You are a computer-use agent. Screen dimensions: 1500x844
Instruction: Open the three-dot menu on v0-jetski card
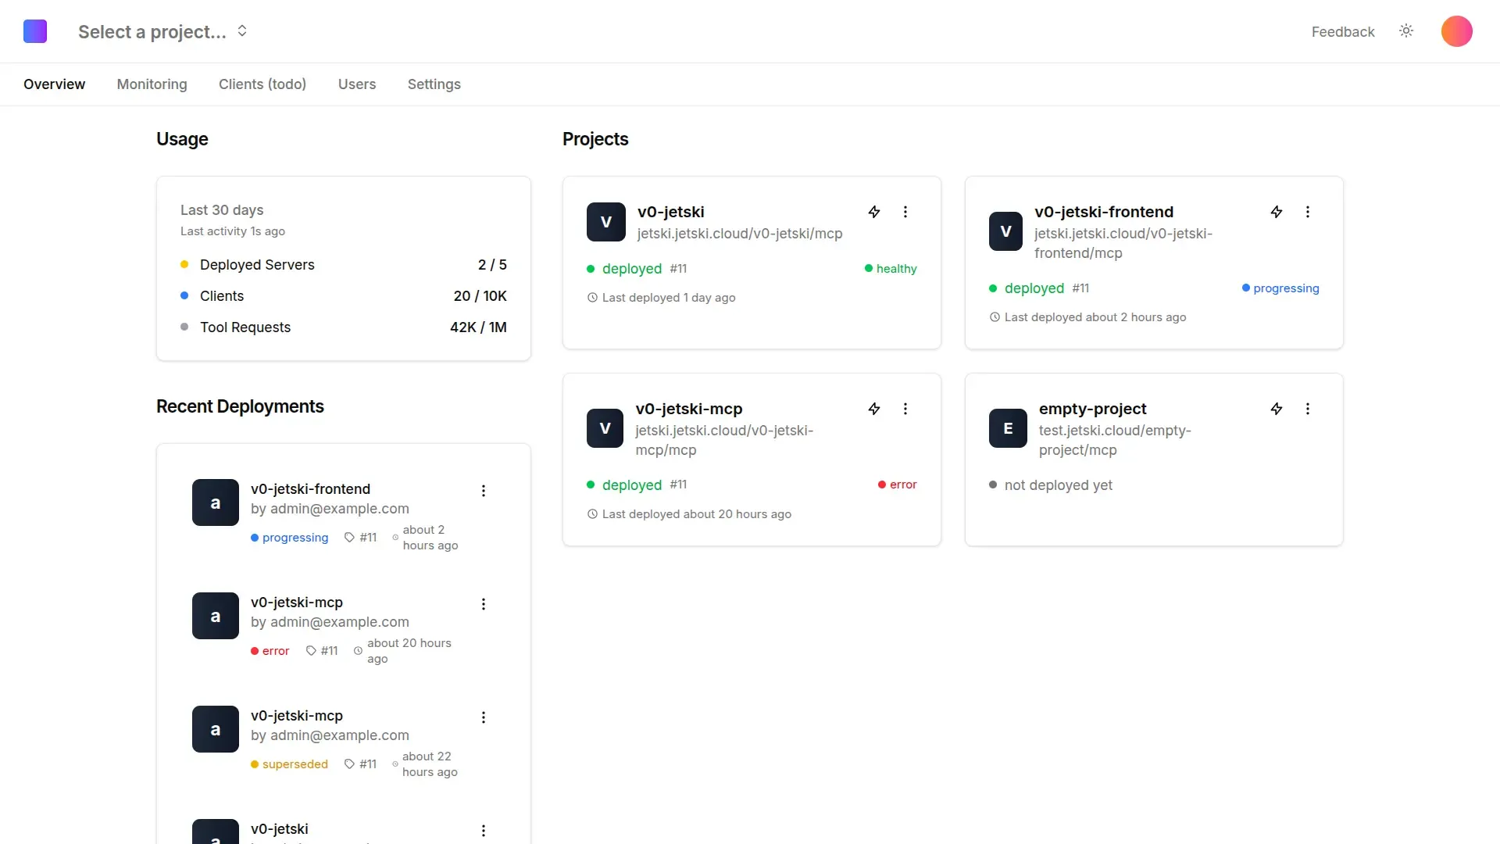[x=905, y=212]
